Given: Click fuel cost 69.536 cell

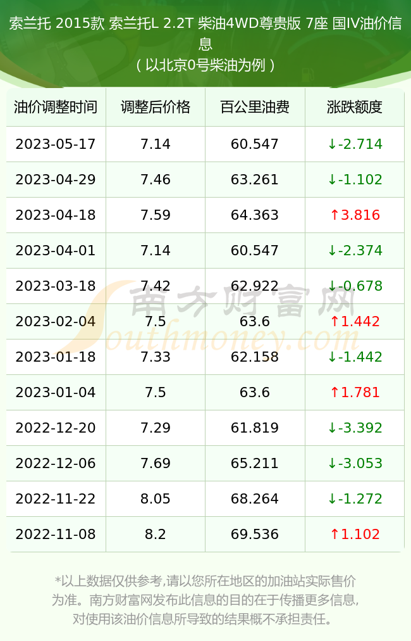Looking at the screenshot, I should 255,534.
